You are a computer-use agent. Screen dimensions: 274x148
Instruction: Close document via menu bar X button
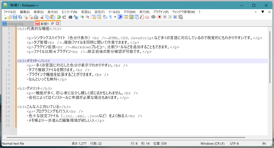click(x=269, y=12)
